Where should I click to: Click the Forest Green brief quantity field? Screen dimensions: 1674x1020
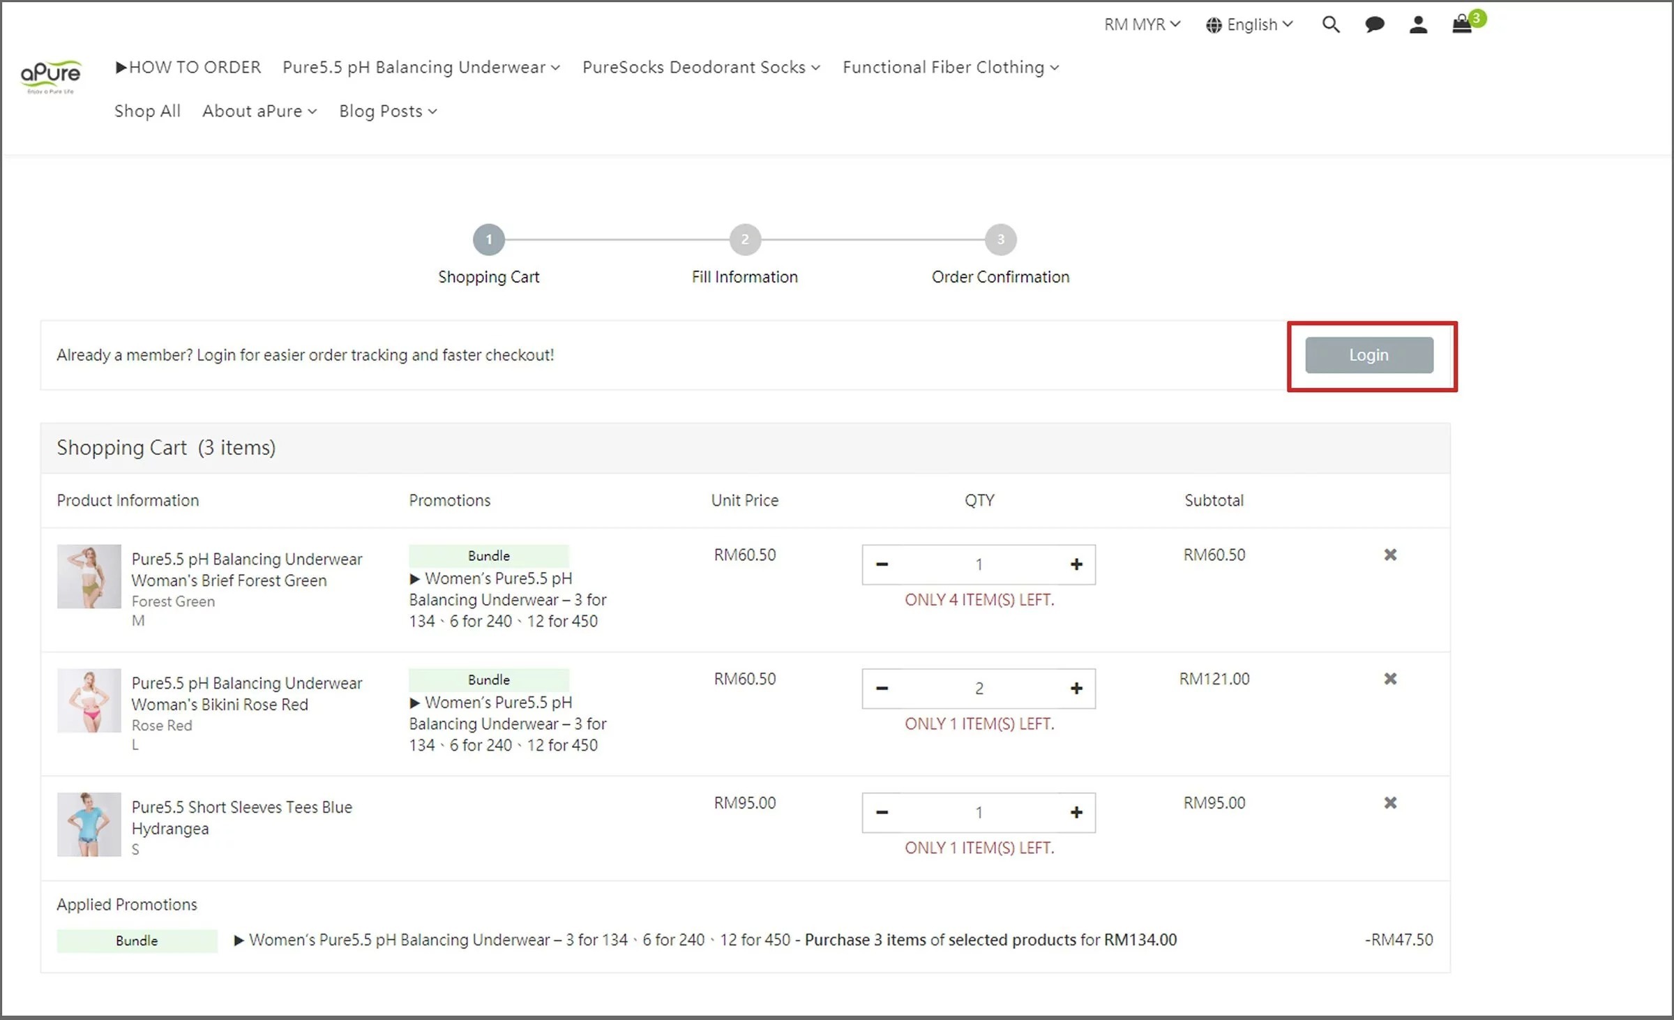(x=978, y=564)
